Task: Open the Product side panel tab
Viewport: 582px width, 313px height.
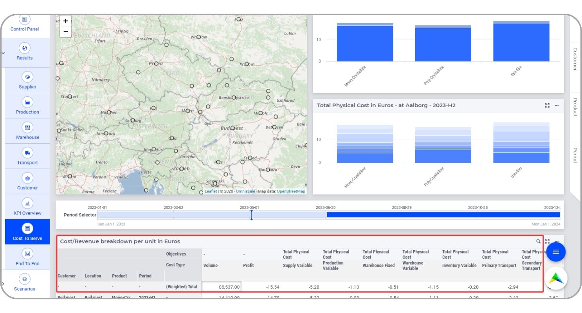Action: click(575, 107)
